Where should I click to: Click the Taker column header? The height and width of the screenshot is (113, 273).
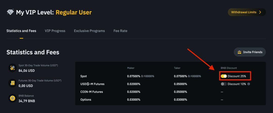177,68
